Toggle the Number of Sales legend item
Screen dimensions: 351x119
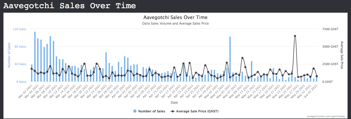click(149, 111)
